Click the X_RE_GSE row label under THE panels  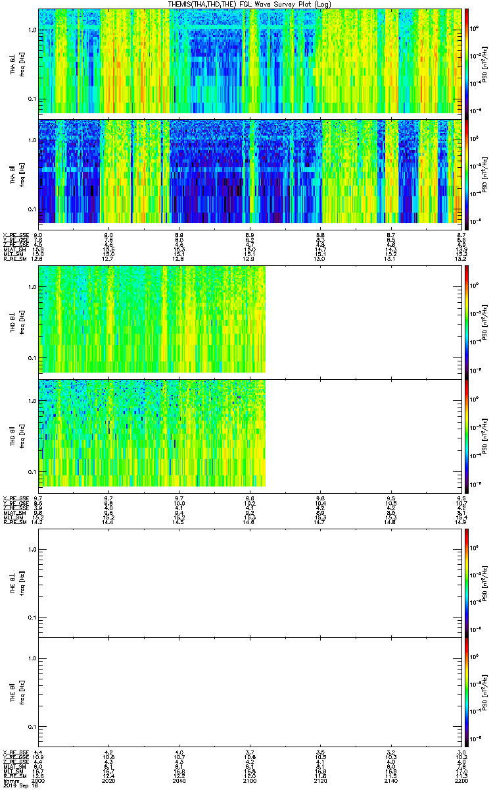point(16,752)
